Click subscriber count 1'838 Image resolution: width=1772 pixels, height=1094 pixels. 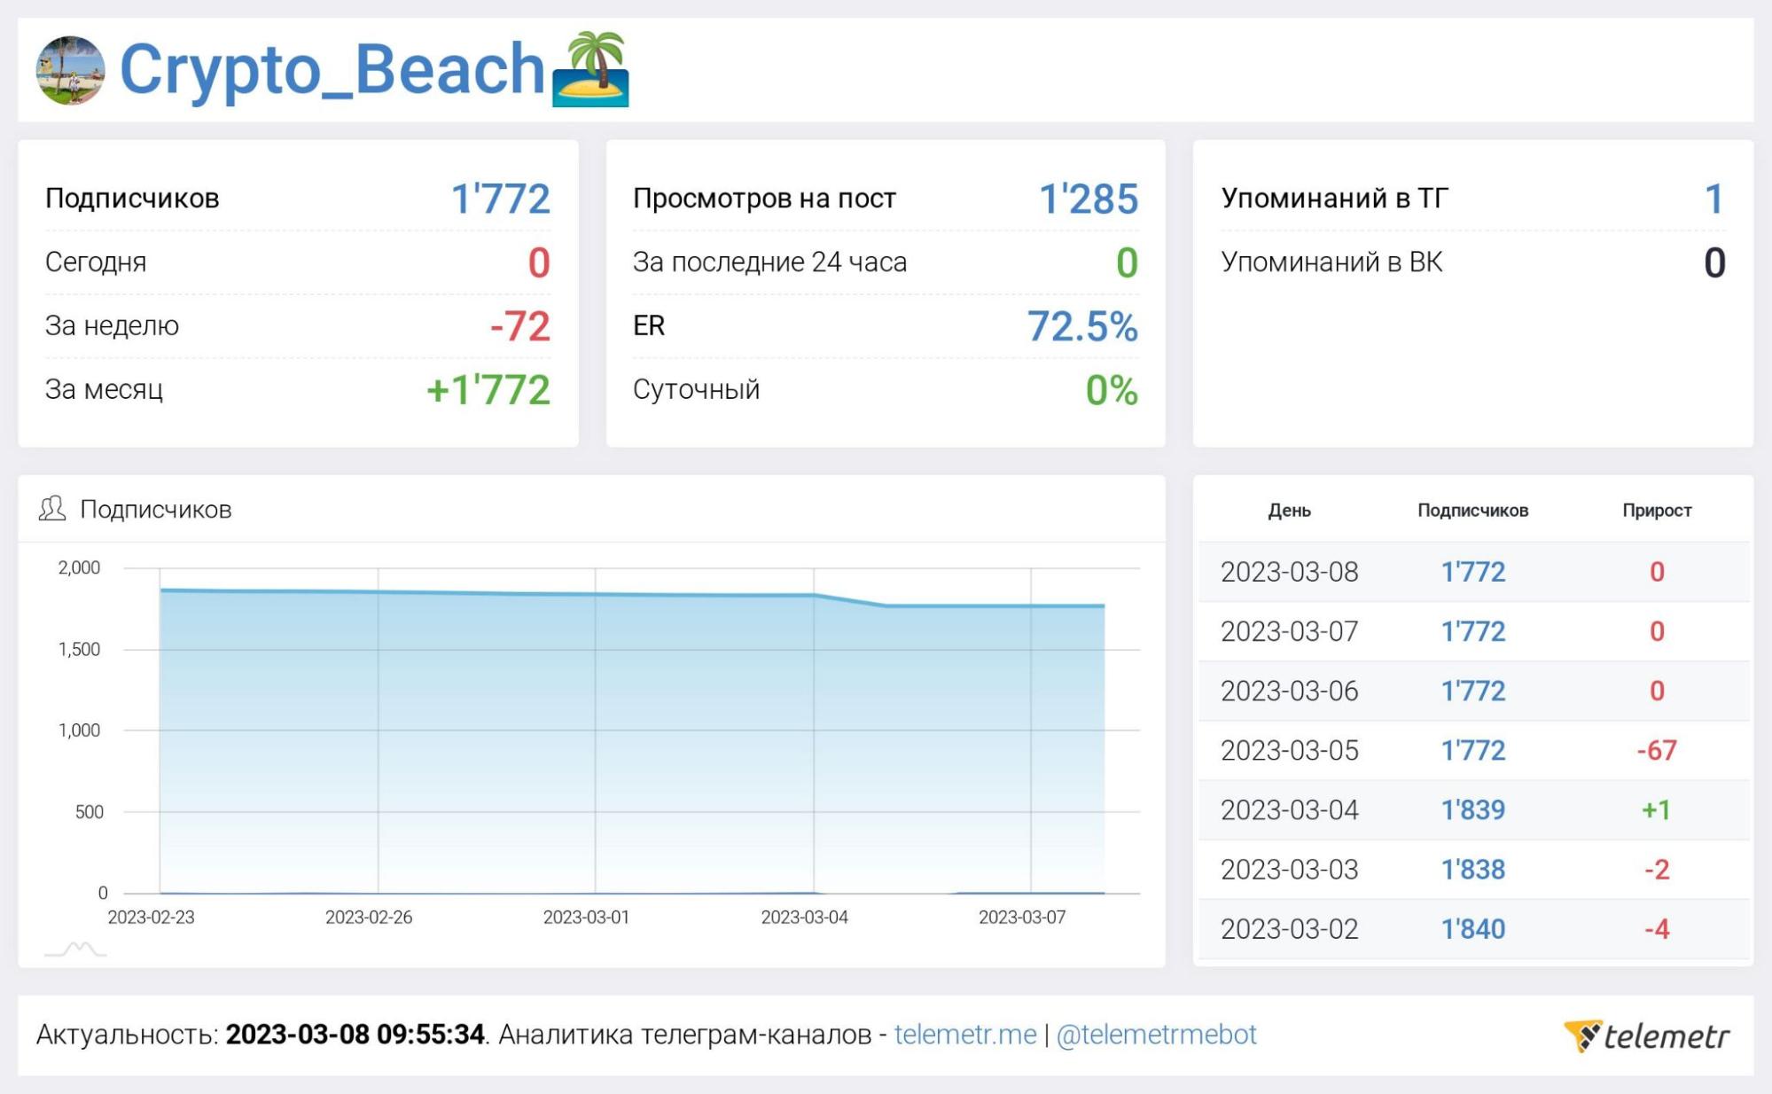tap(1473, 869)
